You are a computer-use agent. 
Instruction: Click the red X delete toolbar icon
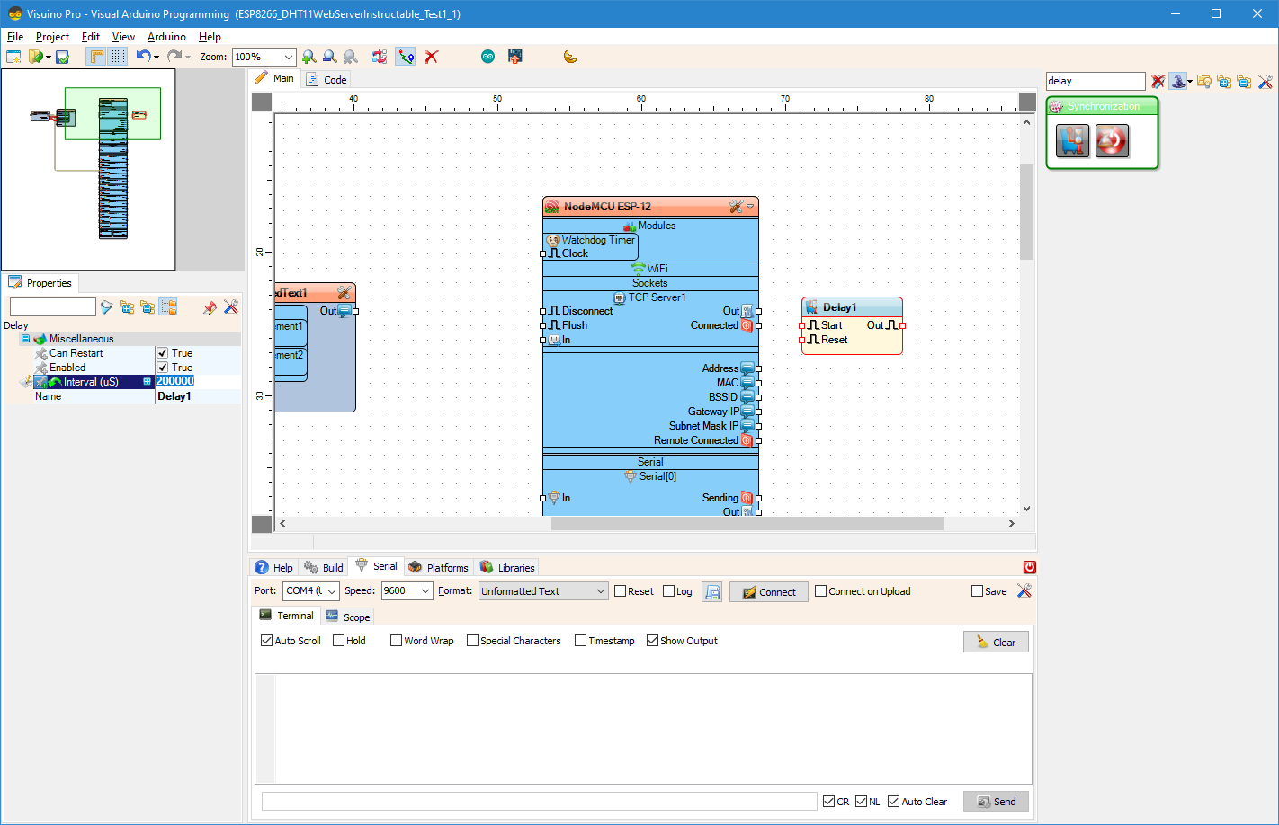[432, 57]
